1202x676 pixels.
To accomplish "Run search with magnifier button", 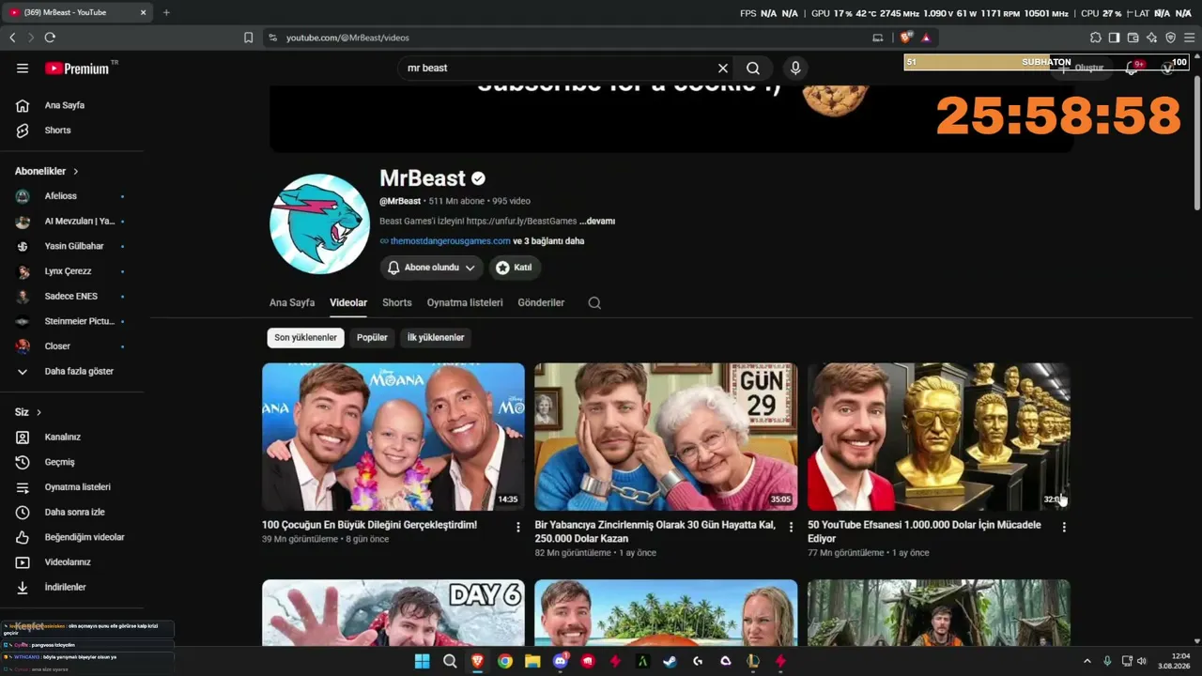I will [x=753, y=68].
